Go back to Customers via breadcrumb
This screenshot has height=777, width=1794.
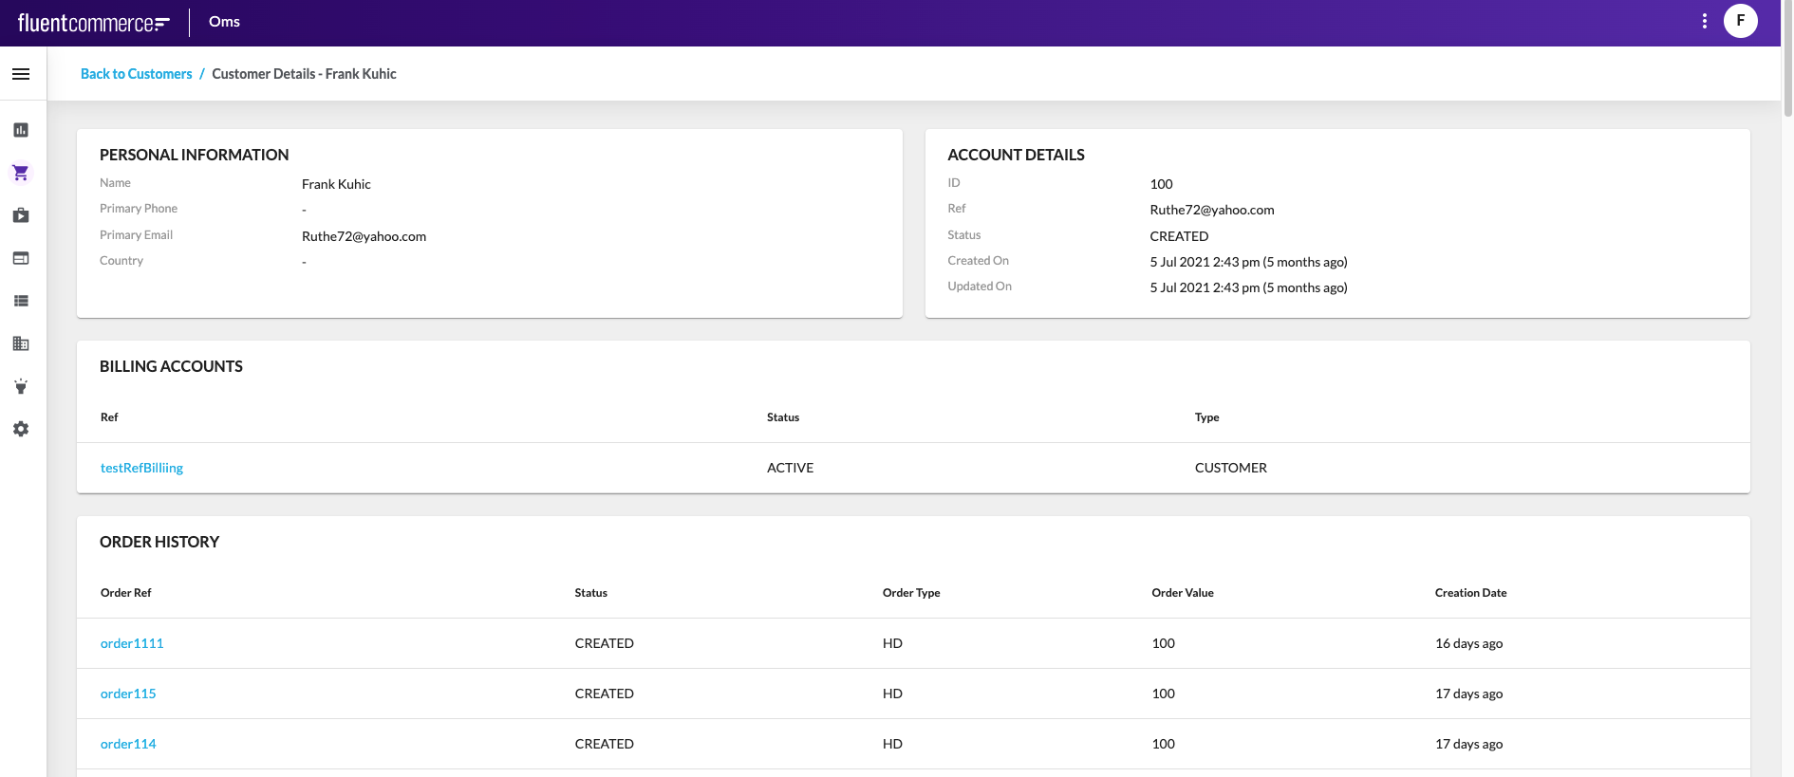[136, 74]
